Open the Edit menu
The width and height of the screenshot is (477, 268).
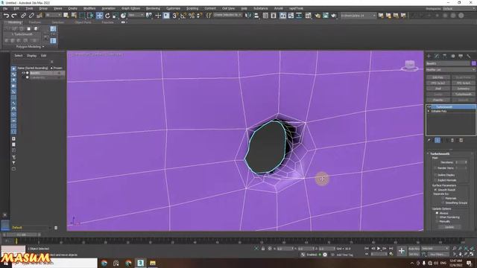16,8
